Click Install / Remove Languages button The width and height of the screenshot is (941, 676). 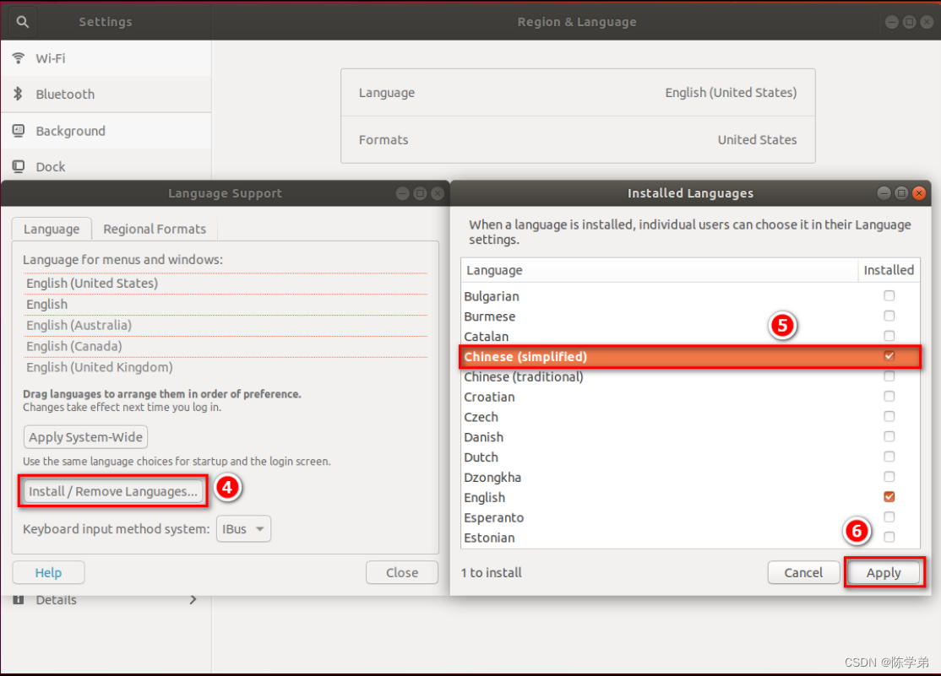(x=113, y=491)
